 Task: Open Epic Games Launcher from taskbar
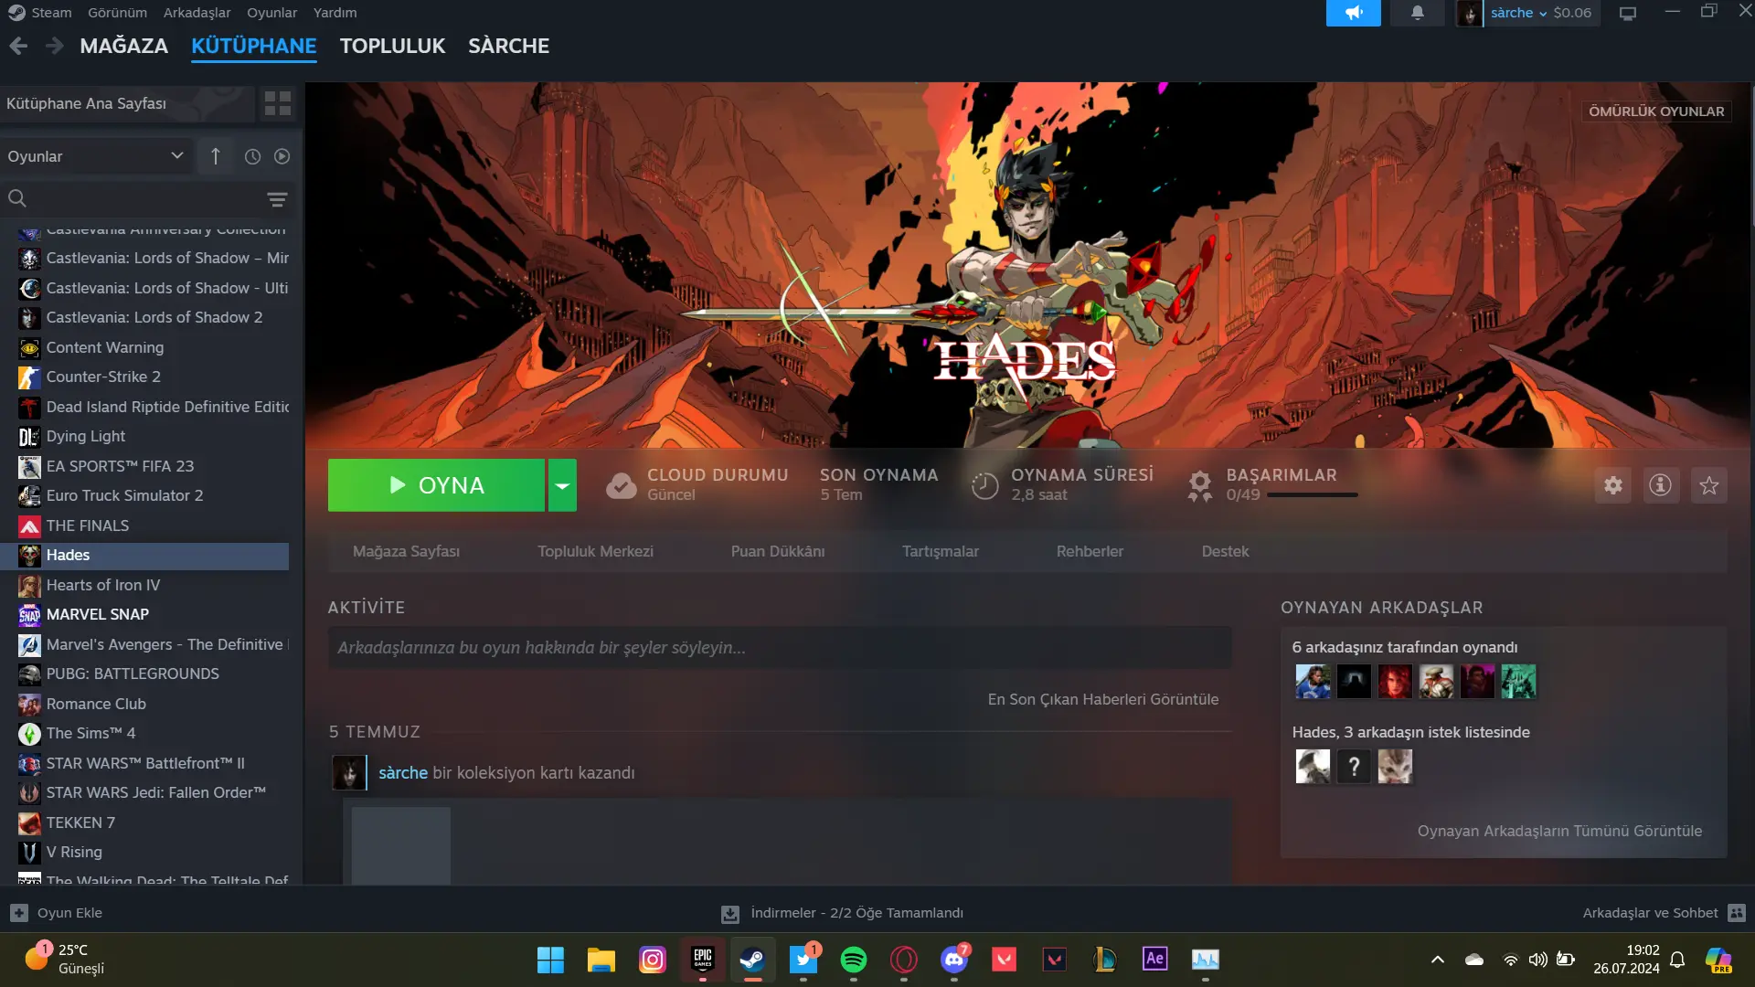[703, 959]
